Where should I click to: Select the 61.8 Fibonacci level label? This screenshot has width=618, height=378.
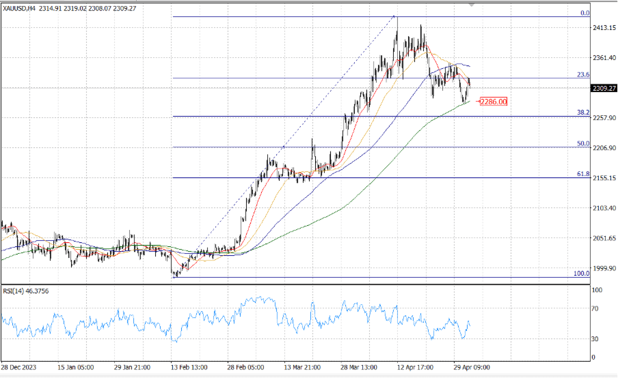pos(583,174)
